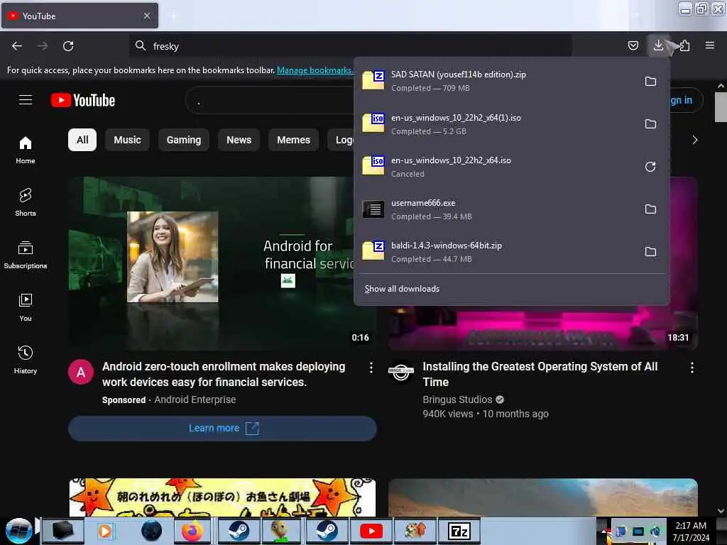
Task: Open the Japanese starfish video thumbnail
Action: coord(222,497)
